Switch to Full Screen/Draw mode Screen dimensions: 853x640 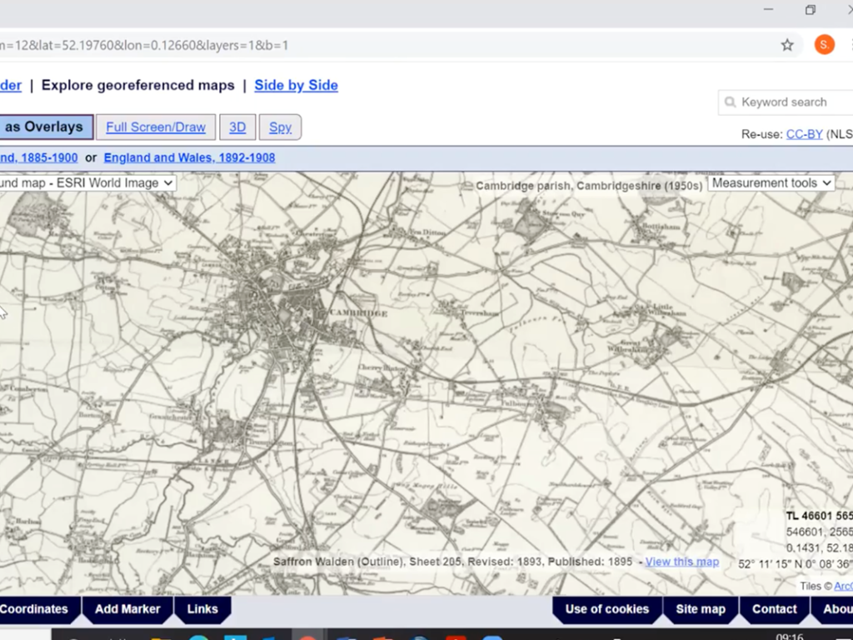click(x=156, y=127)
